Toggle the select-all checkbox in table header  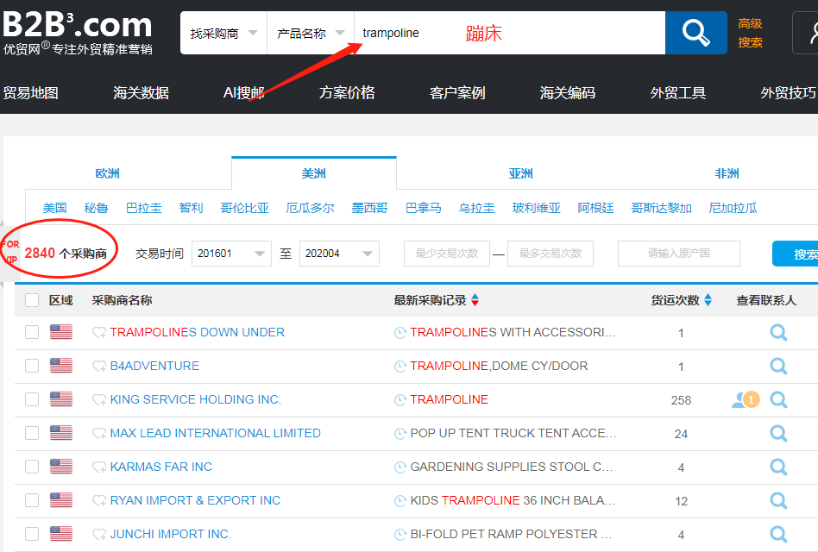click(32, 300)
